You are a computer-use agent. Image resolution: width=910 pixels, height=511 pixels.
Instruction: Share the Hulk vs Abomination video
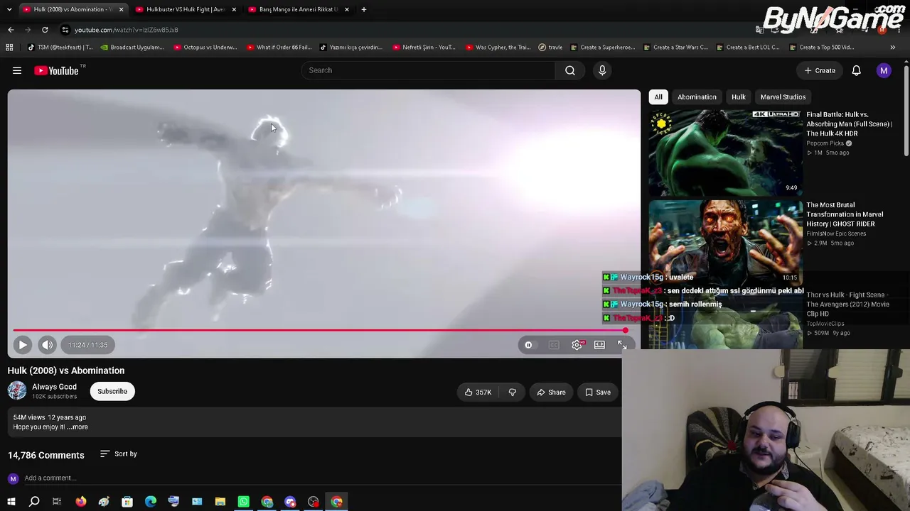point(551,392)
